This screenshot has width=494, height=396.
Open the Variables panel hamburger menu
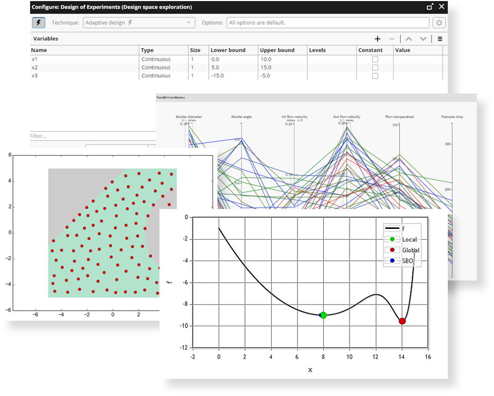point(440,39)
